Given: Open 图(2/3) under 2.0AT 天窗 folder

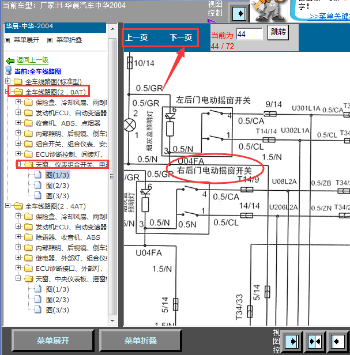Looking at the screenshot, I should 57,186.
